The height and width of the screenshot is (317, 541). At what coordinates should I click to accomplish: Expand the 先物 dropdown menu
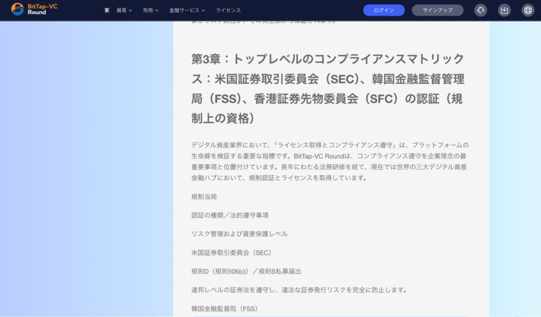click(151, 11)
